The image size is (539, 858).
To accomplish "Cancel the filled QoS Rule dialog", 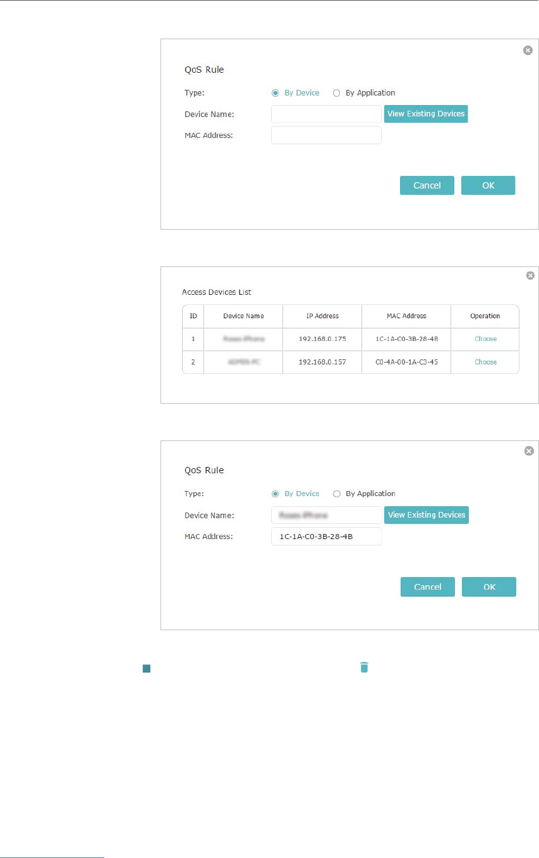I will click(428, 587).
